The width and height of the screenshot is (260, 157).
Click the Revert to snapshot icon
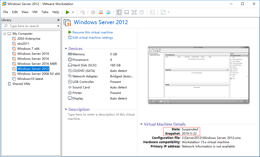click(x=101, y=12)
